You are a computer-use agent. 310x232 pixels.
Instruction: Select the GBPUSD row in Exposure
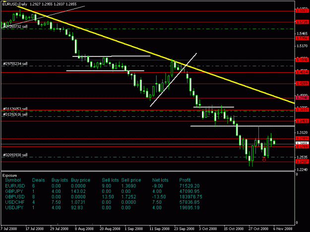pyautogui.click(x=104, y=197)
